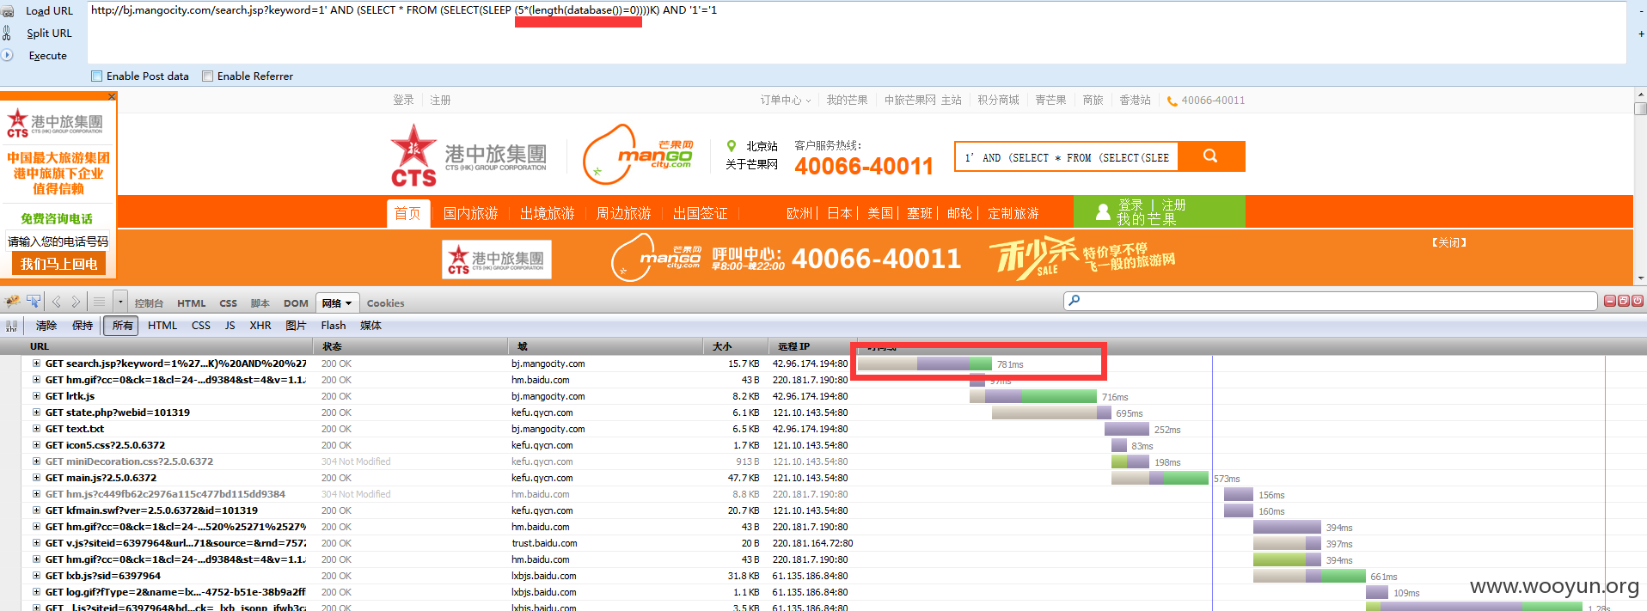The width and height of the screenshot is (1647, 611).
Task: Click the orange search magnifier button
Action: pos(1210,156)
